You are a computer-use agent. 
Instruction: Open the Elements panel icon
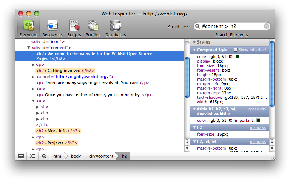pos(28,25)
